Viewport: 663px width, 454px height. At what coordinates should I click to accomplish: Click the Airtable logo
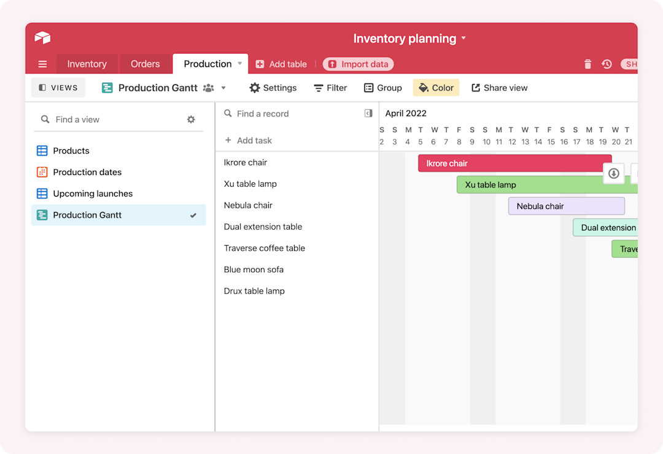(x=42, y=37)
